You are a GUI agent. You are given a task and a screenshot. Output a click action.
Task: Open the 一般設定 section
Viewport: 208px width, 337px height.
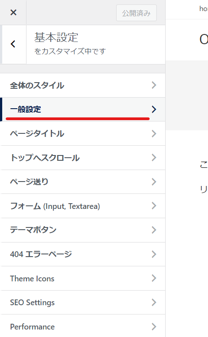[83, 110]
